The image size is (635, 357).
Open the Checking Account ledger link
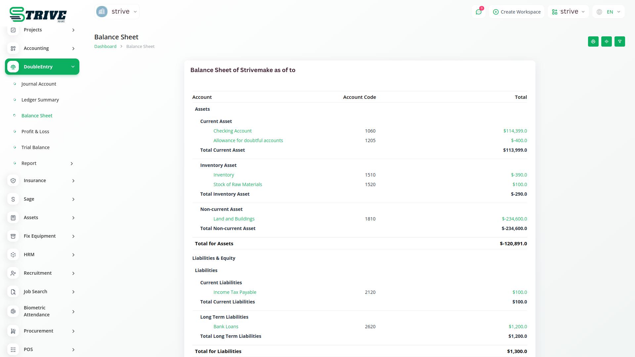[232, 131]
